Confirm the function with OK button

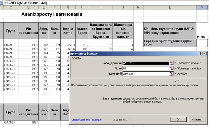click(x=178, y=119)
